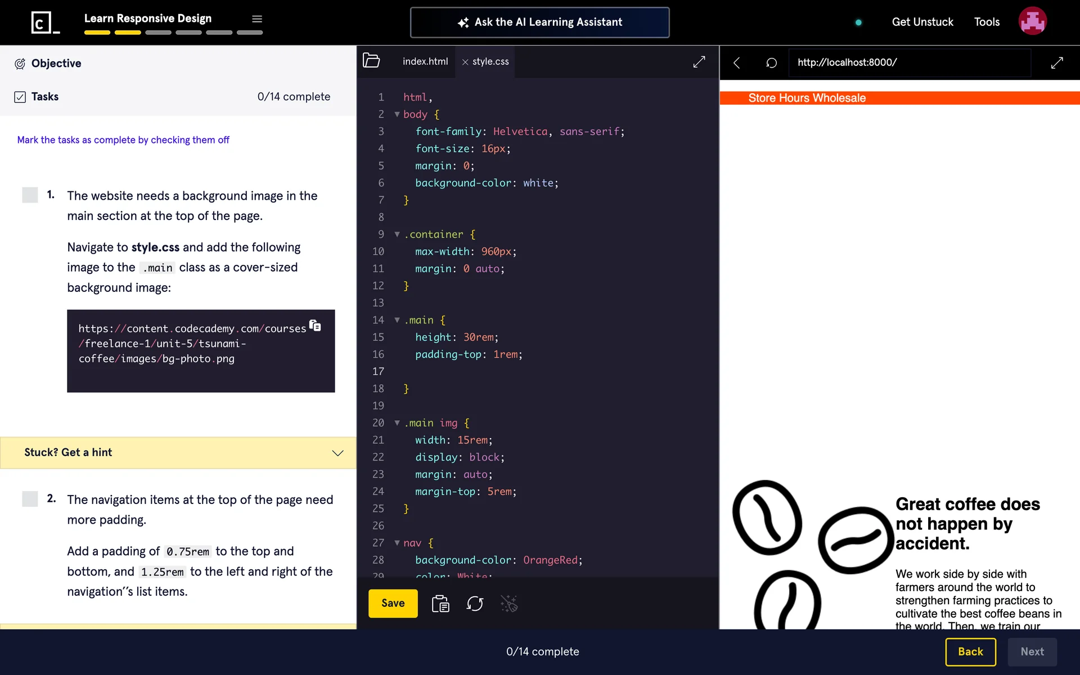The image size is (1080, 675).
Task: Open the course syllabus hamburger menu
Action: click(257, 19)
